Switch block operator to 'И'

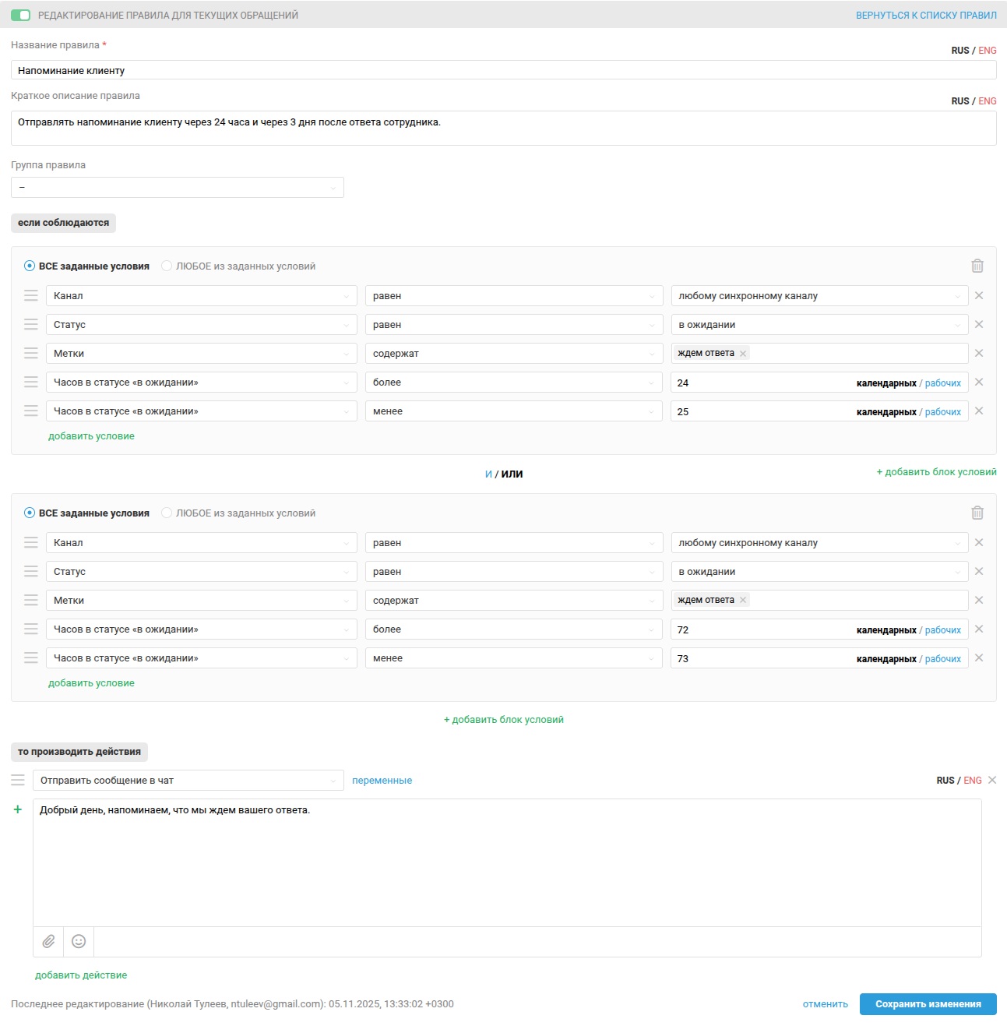click(488, 474)
